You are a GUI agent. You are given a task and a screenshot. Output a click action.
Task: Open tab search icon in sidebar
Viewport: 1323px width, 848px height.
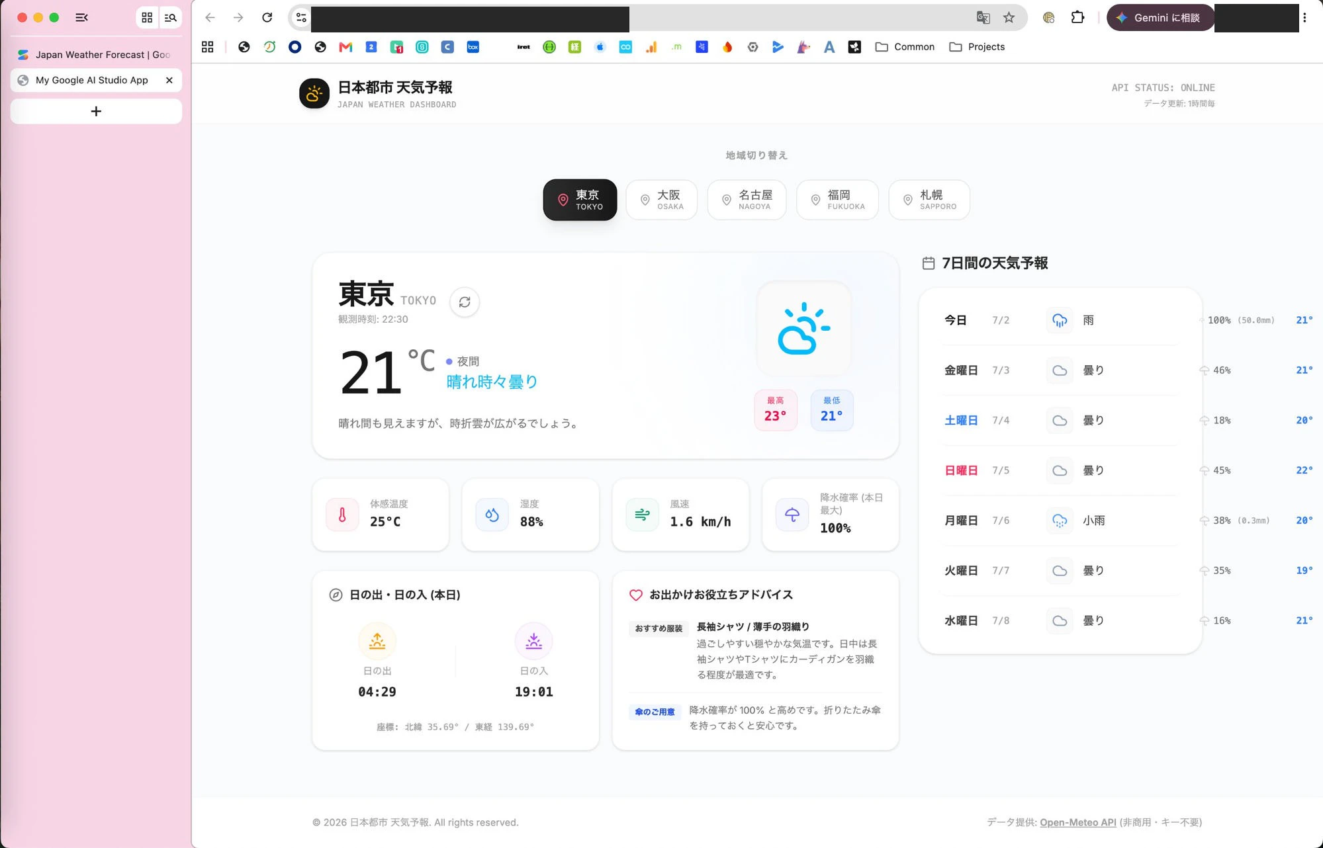[170, 18]
